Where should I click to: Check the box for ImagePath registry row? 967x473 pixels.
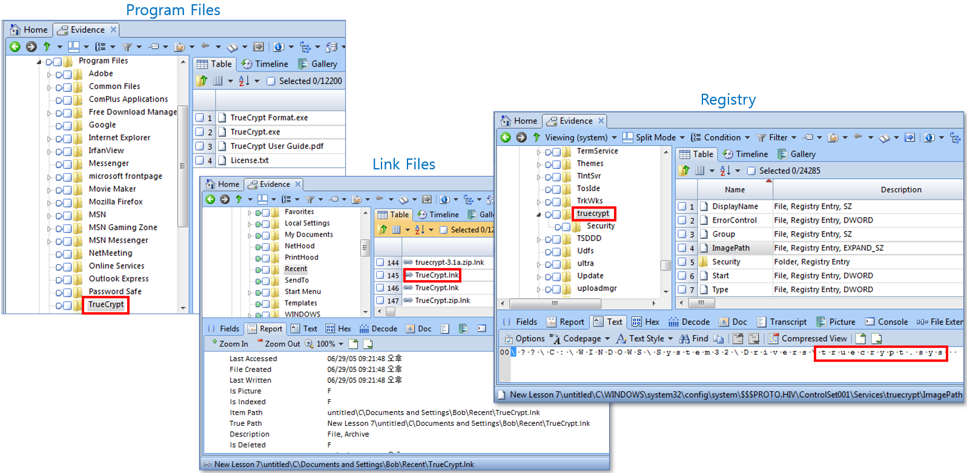(682, 248)
